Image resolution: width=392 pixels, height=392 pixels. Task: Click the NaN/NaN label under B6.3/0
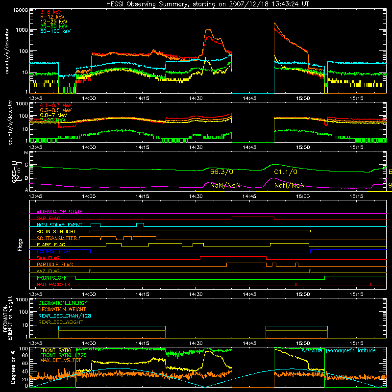tap(225, 185)
